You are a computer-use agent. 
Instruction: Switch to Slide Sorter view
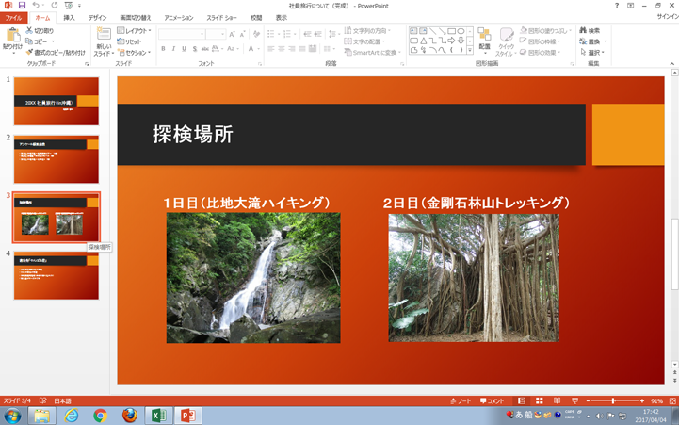[539, 400]
